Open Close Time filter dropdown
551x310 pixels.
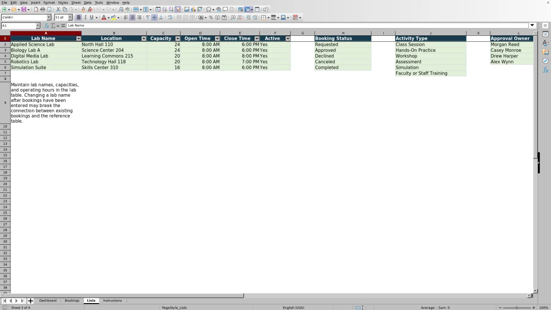click(257, 39)
